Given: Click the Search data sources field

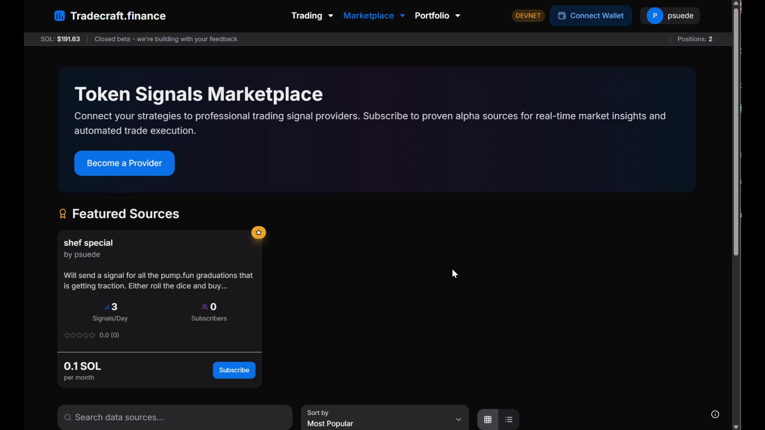Looking at the screenshot, I should point(179,417).
